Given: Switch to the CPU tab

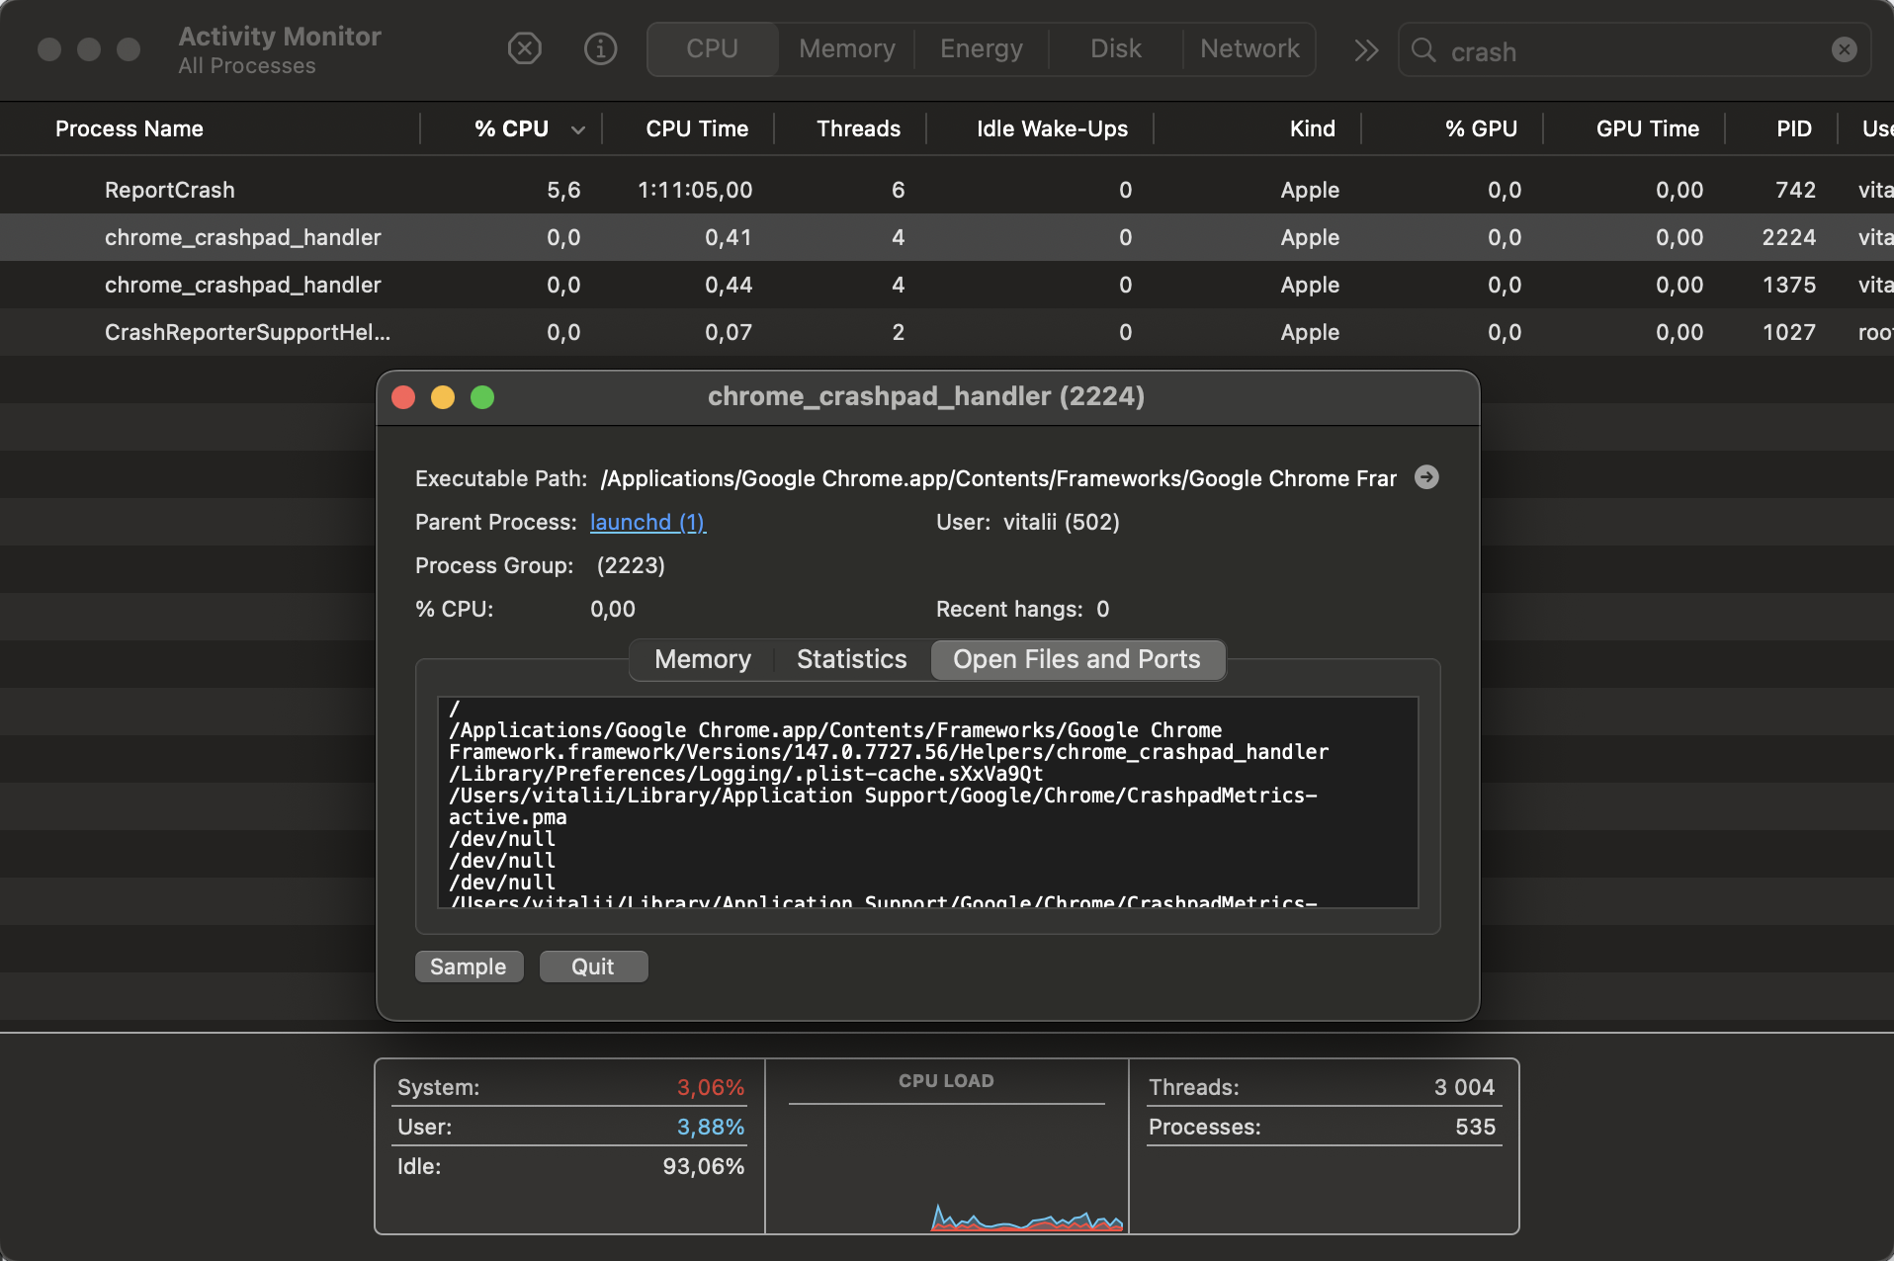Looking at the screenshot, I should (x=712, y=48).
